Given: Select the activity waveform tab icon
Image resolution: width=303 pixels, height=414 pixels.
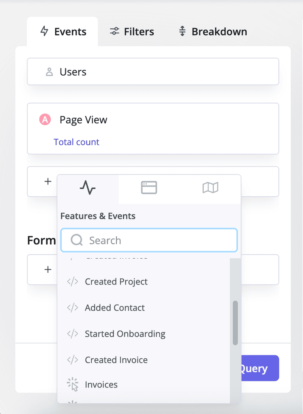Looking at the screenshot, I should point(88,187).
